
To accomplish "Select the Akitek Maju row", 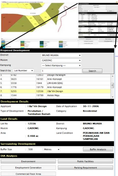I will pos(55,95).
